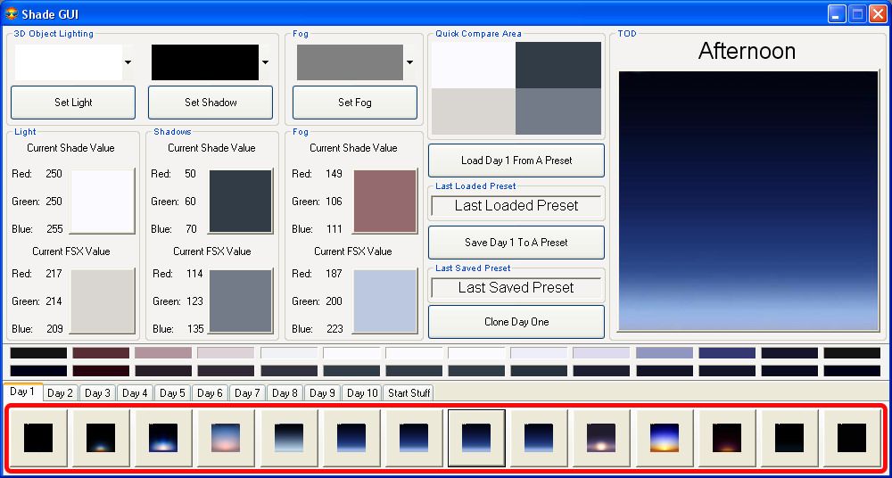892x478 pixels.
Task: Open the white light color dropdown arrow
Action: click(x=128, y=62)
